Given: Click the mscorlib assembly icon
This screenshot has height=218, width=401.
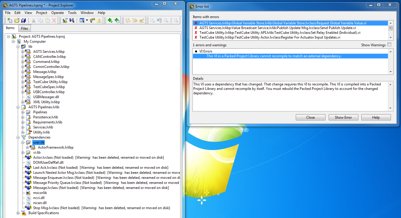Looking at the screenshot, I should tap(28, 193).
